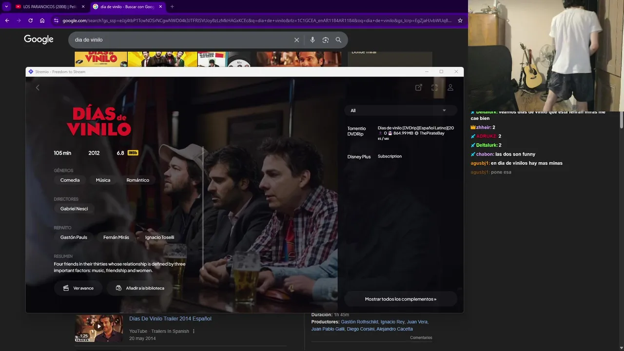The image size is (624, 351).
Task: Bookmark this page with star icon
Action: pos(460,20)
